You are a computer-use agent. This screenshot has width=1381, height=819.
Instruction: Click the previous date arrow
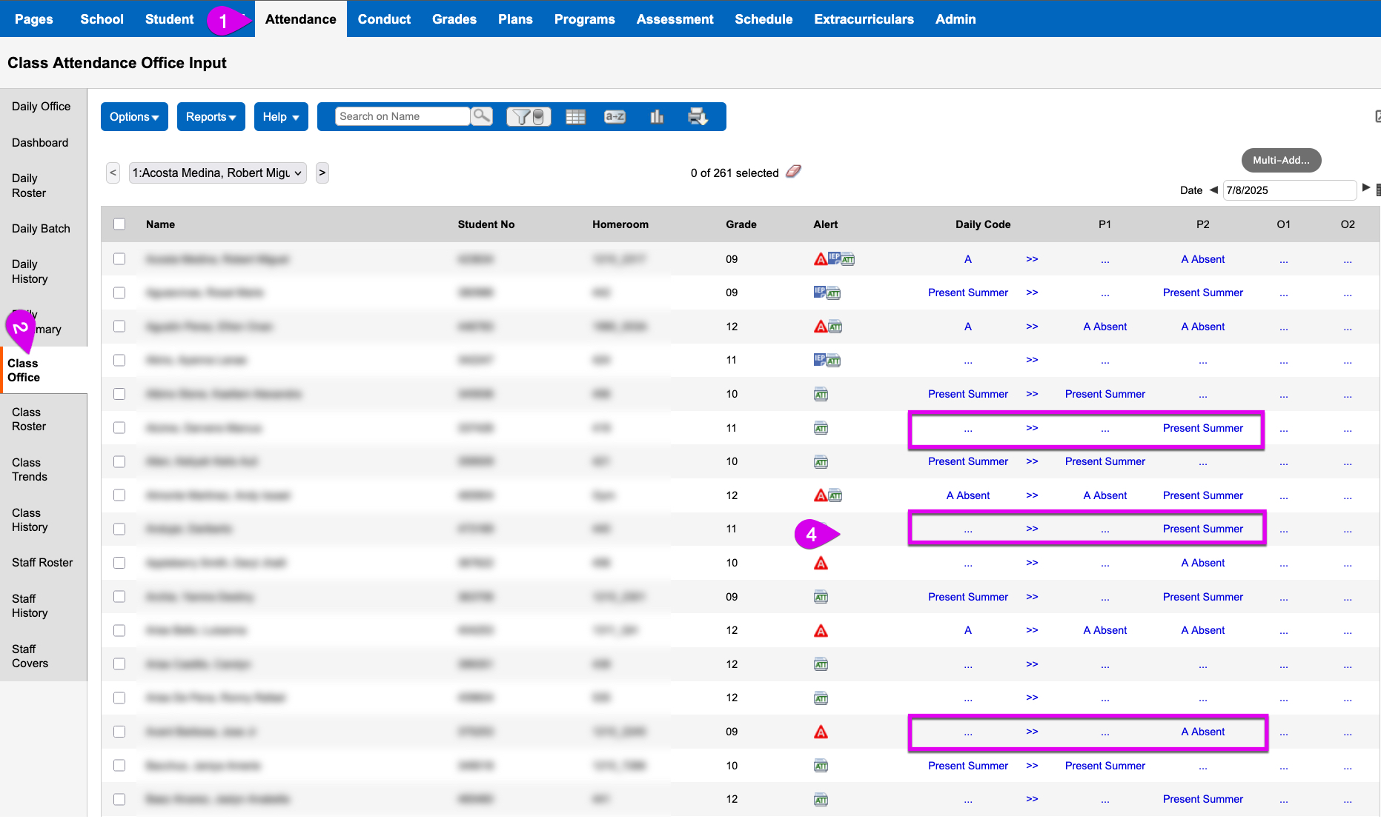tap(1213, 190)
